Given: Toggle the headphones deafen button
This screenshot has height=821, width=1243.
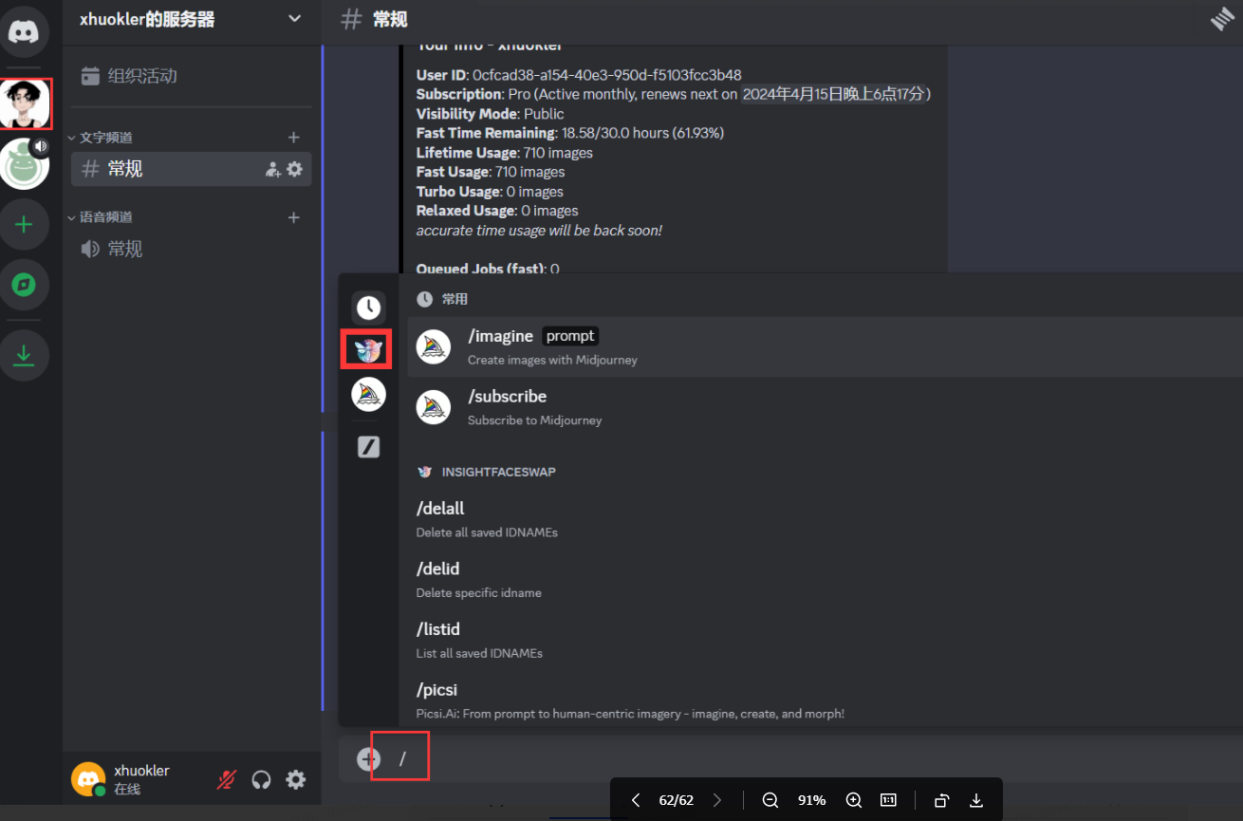Looking at the screenshot, I should pyautogui.click(x=261, y=779).
